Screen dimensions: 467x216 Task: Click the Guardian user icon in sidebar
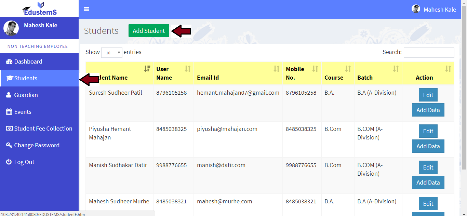pyautogui.click(x=9, y=95)
